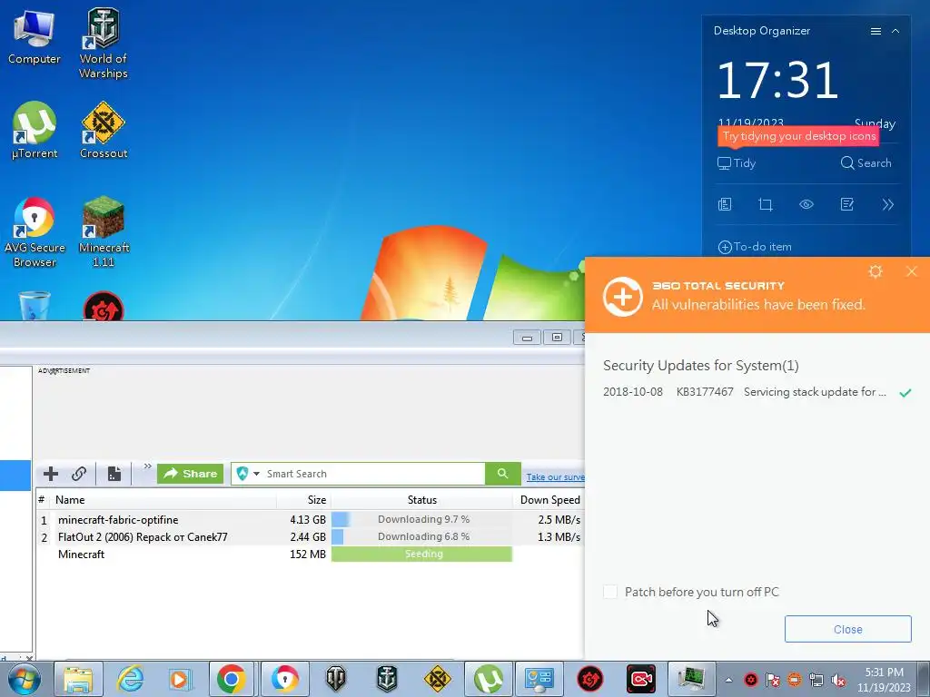Click Close button in security popup
This screenshot has width=930, height=697.
pos(847,629)
